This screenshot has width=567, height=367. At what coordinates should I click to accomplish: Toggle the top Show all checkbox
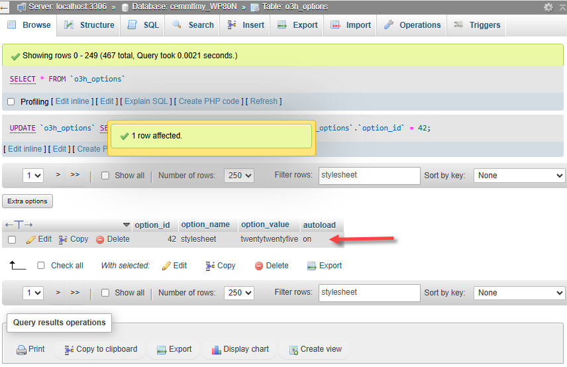click(105, 176)
